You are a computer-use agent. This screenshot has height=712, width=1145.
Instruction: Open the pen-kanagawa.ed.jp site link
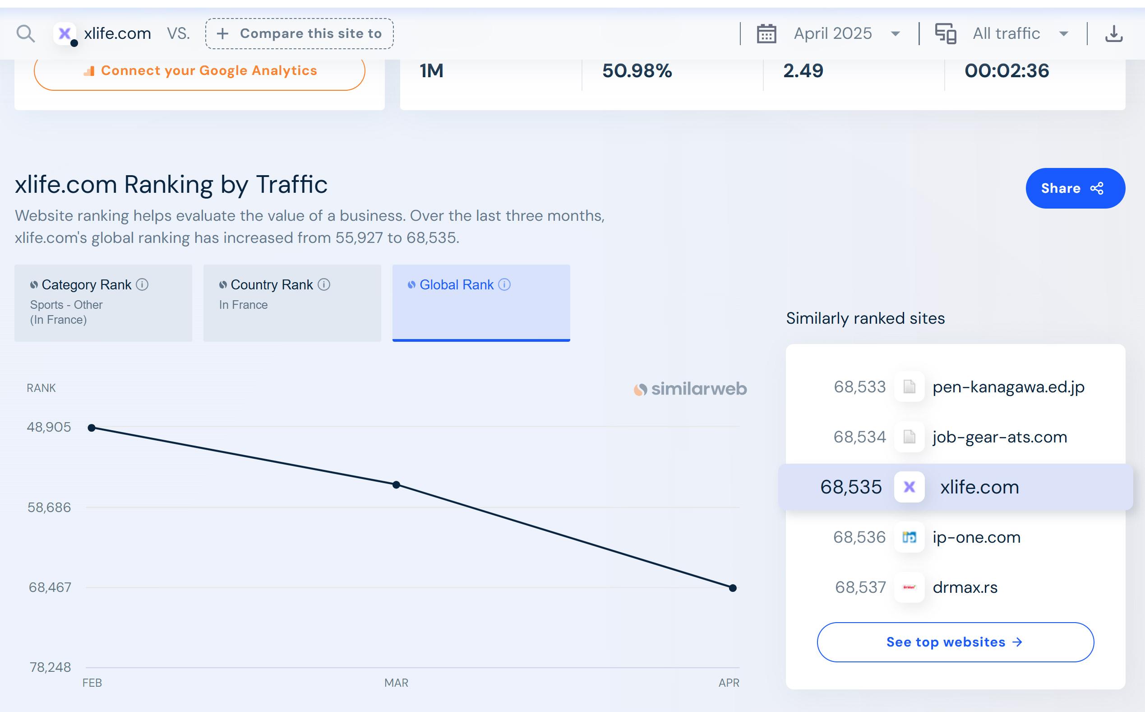coord(1008,386)
